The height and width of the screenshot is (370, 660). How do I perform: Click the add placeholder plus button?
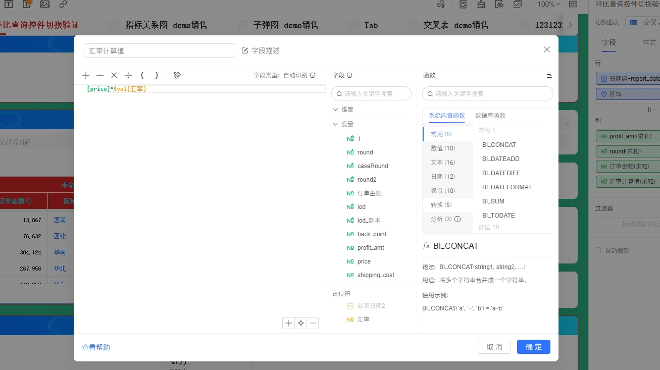[x=289, y=323]
